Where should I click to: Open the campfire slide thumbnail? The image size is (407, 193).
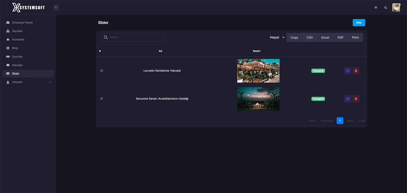tap(258, 99)
